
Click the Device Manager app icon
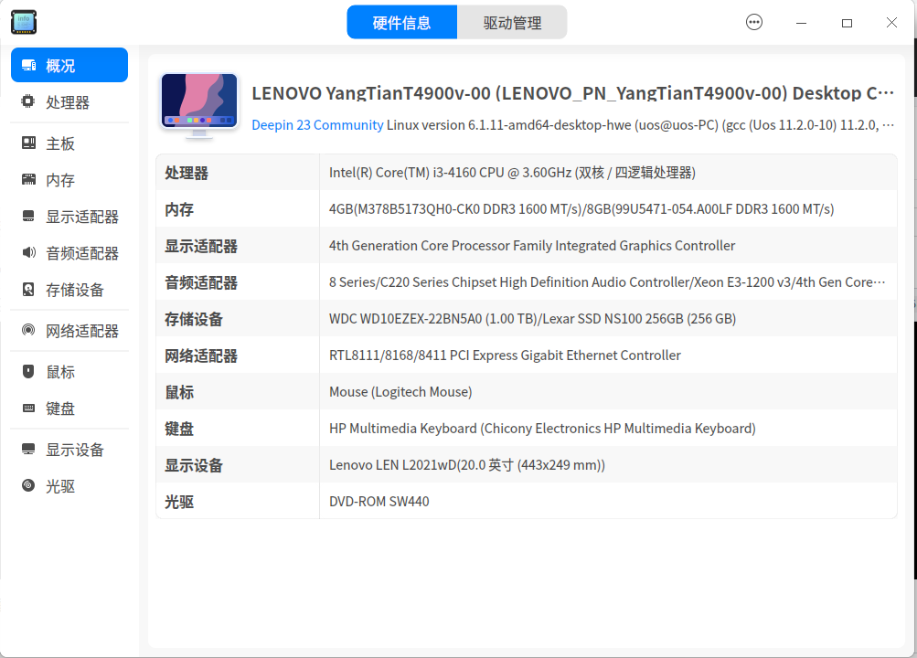coord(24,22)
